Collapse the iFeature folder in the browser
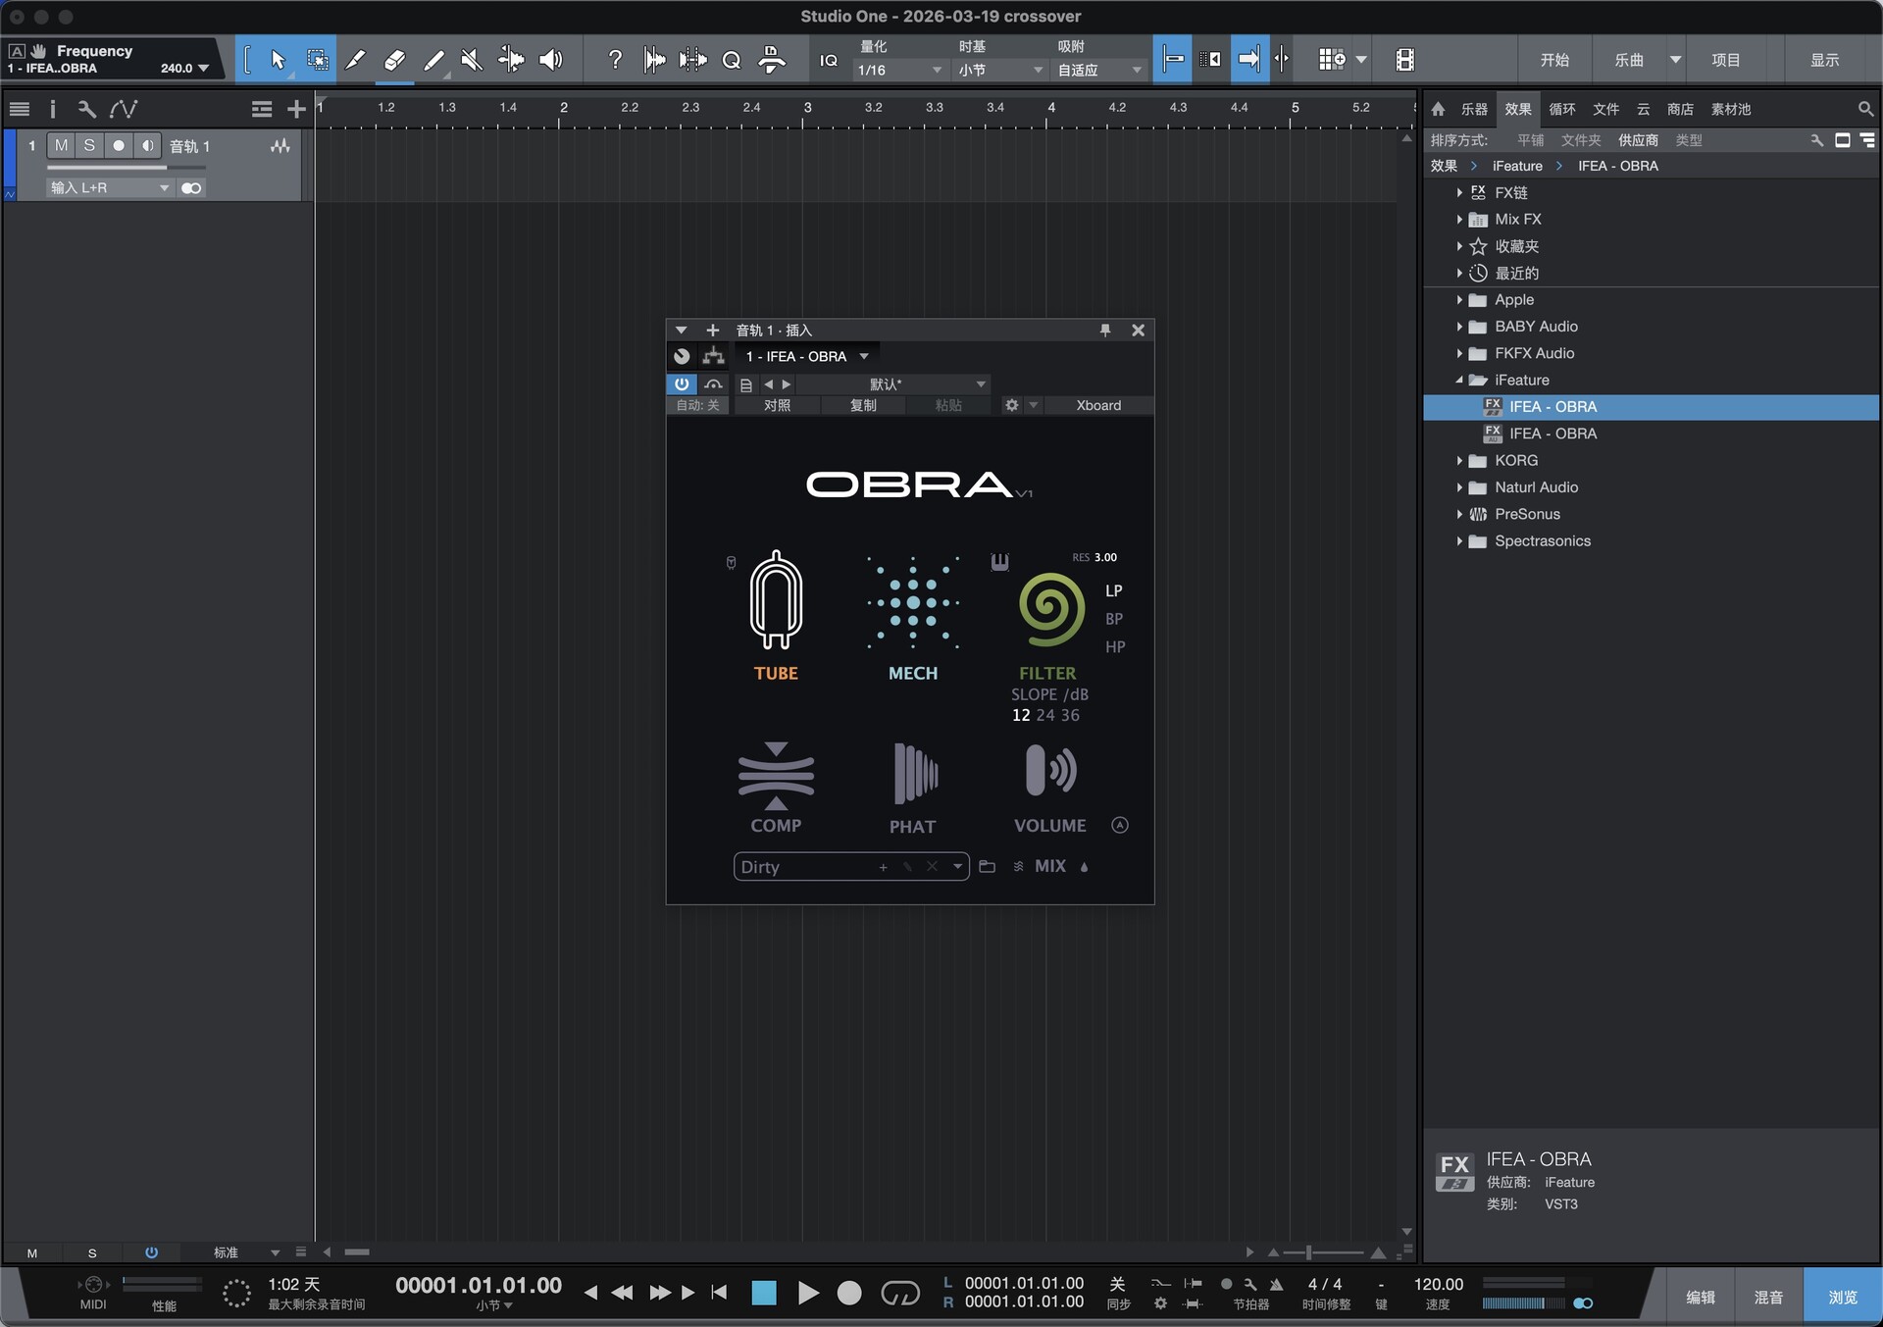1883x1327 pixels. pyautogui.click(x=1459, y=380)
